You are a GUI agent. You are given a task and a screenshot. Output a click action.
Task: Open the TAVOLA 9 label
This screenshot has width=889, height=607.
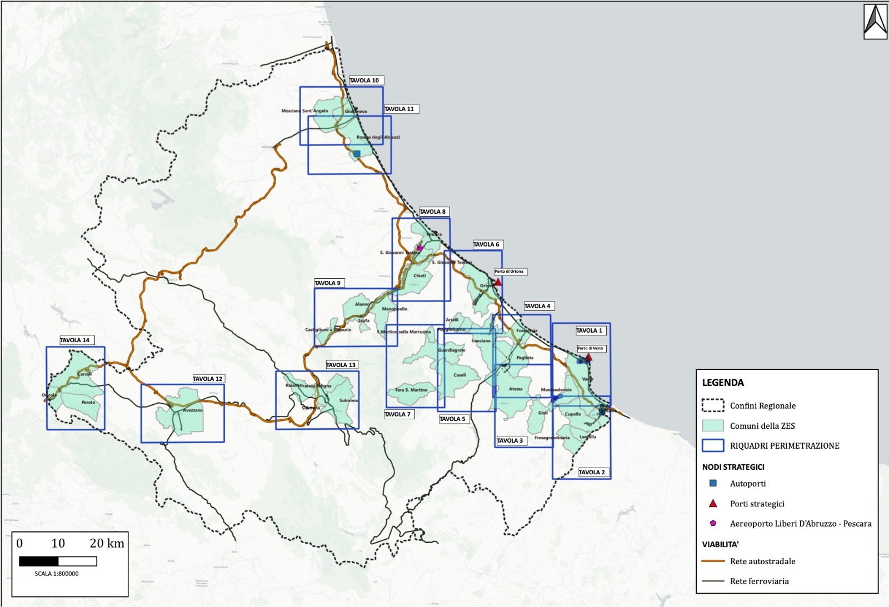pyautogui.click(x=328, y=283)
